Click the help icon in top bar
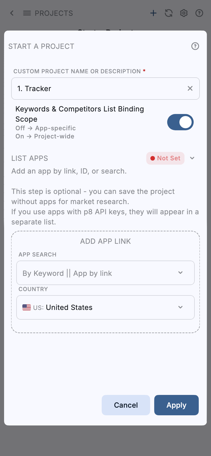The image size is (211, 456). pyautogui.click(x=199, y=13)
